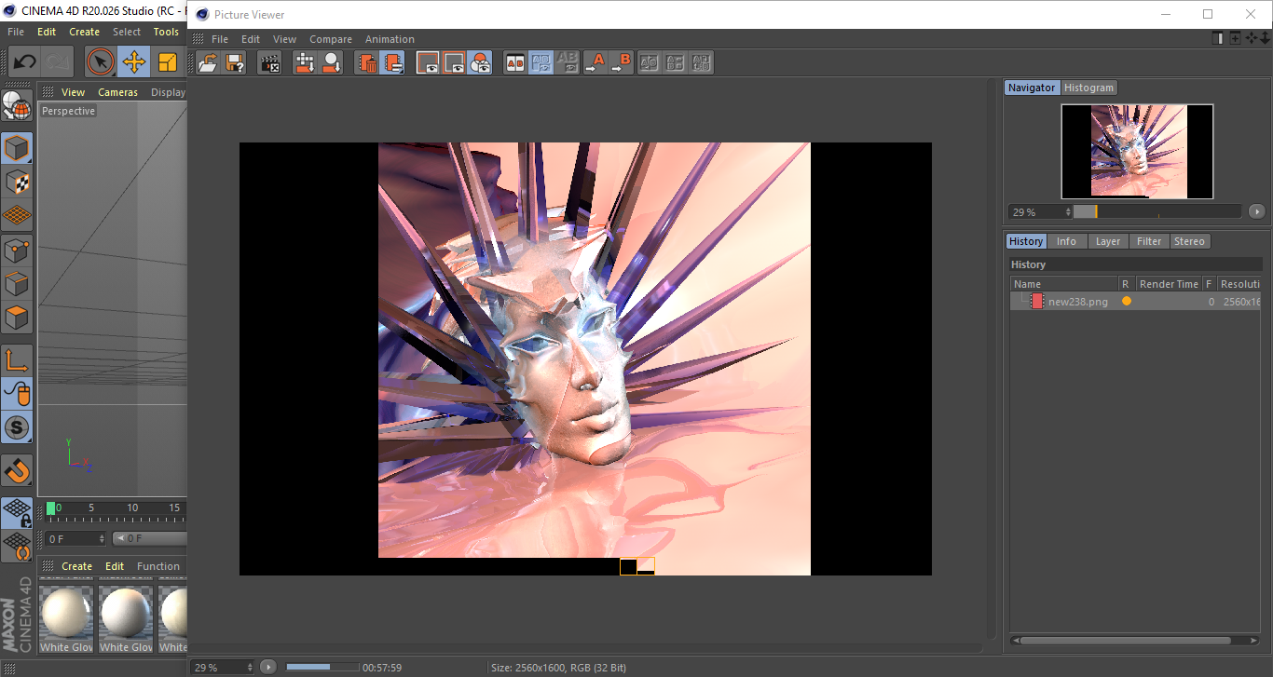Toggle Enable Axis L-shaped icon
1273x677 pixels.
coord(17,360)
